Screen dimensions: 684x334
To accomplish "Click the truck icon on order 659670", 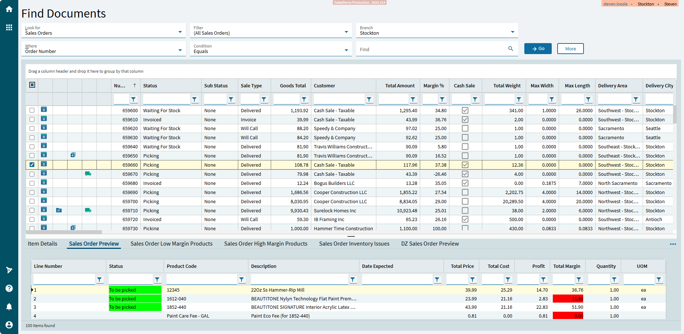I will (x=88, y=174).
